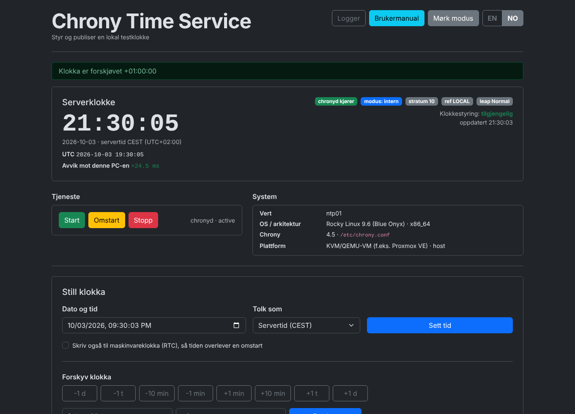Expand the Tolk som Servertid (CEST) dropdown
The width and height of the screenshot is (575, 414).
tap(307, 325)
